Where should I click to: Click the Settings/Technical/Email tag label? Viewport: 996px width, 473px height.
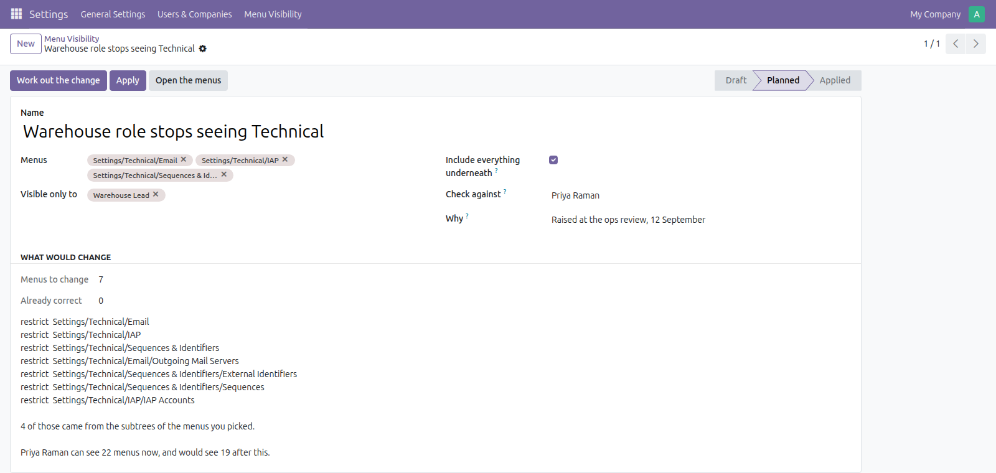point(135,161)
